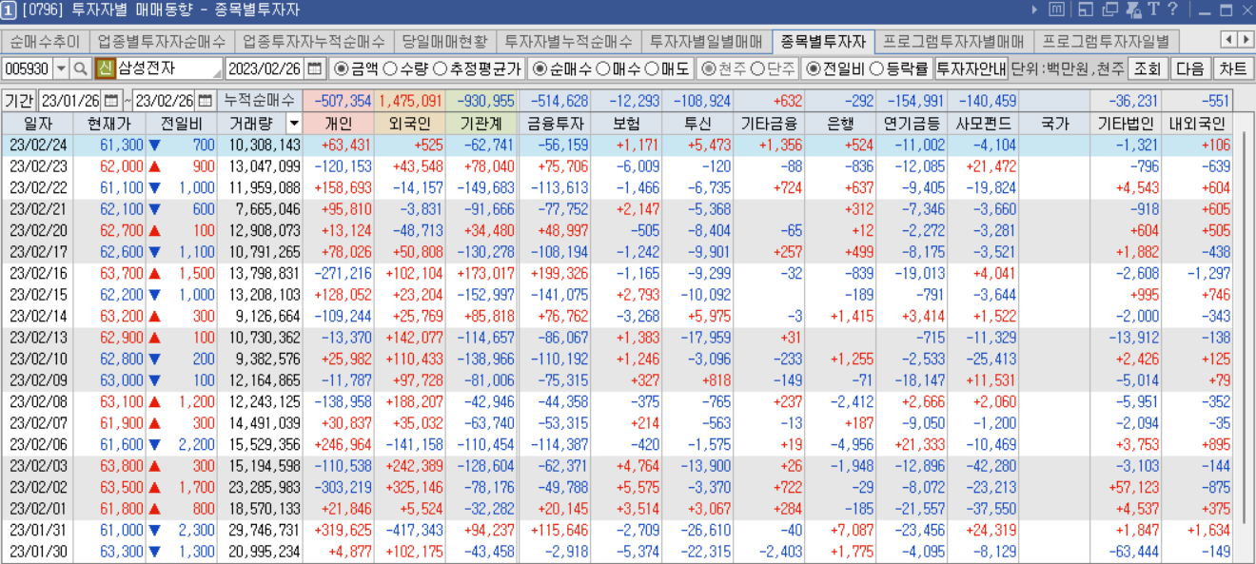Screen dimensions: 1256x564
Task: Click the overlapping windows icon in title bar
Action: pos(1109,10)
